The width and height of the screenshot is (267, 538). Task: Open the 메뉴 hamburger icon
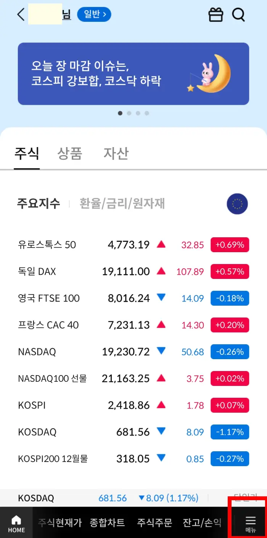[x=250, y=522]
